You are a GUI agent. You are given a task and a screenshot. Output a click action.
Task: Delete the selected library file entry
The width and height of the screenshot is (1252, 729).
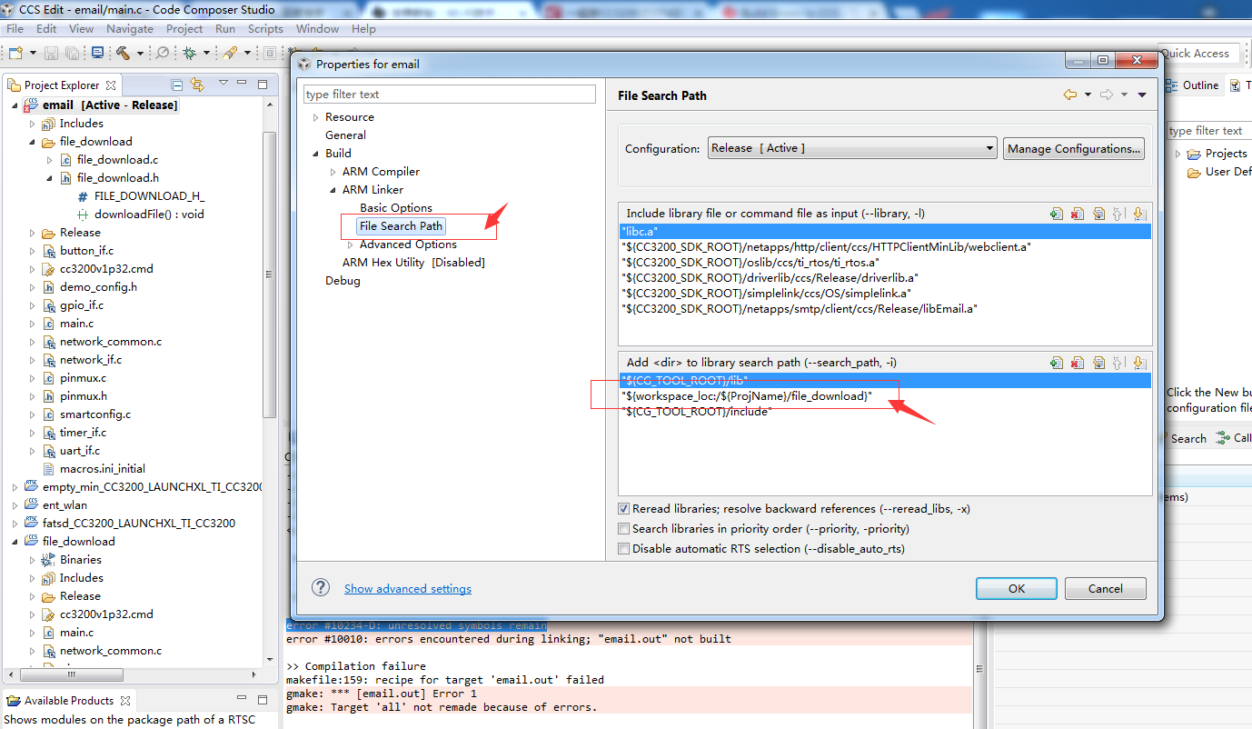click(x=1078, y=214)
